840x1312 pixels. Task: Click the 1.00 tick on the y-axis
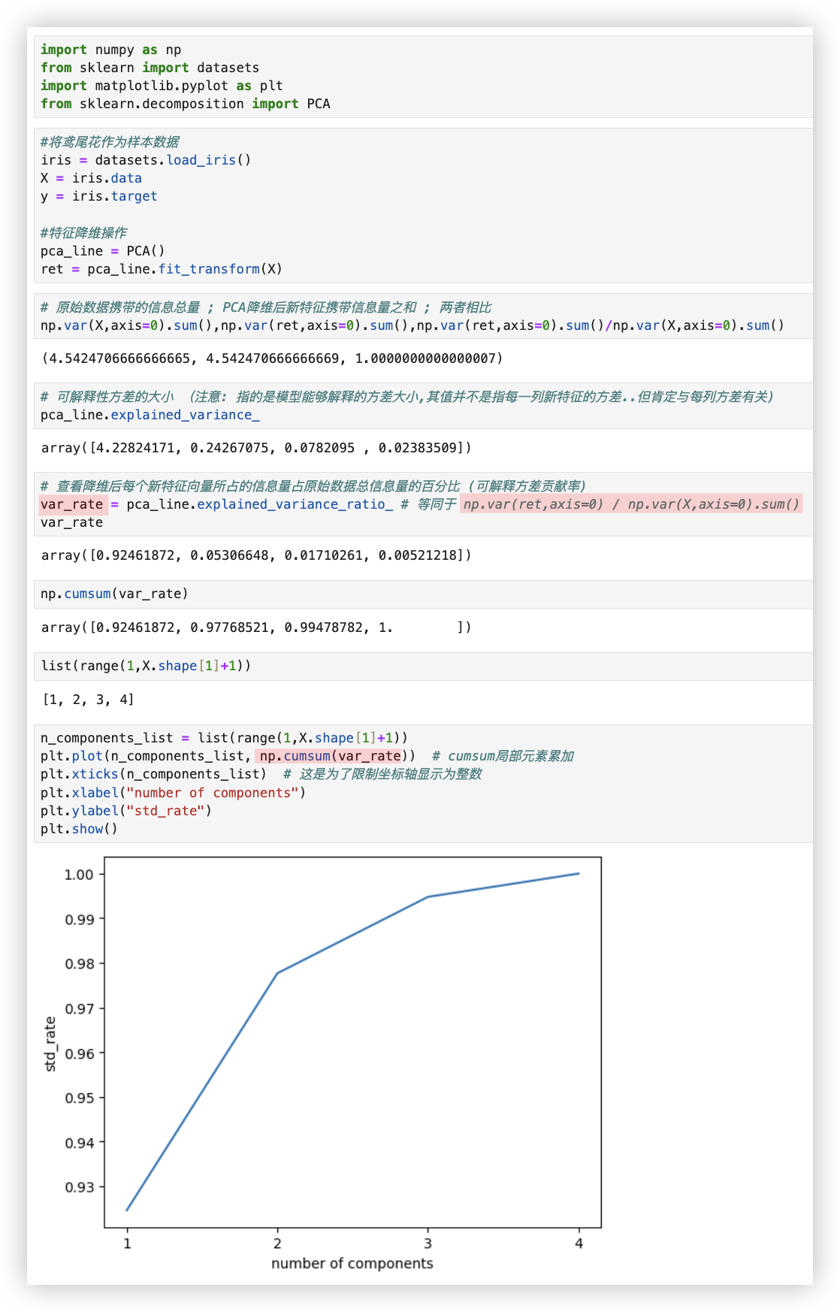(x=79, y=875)
